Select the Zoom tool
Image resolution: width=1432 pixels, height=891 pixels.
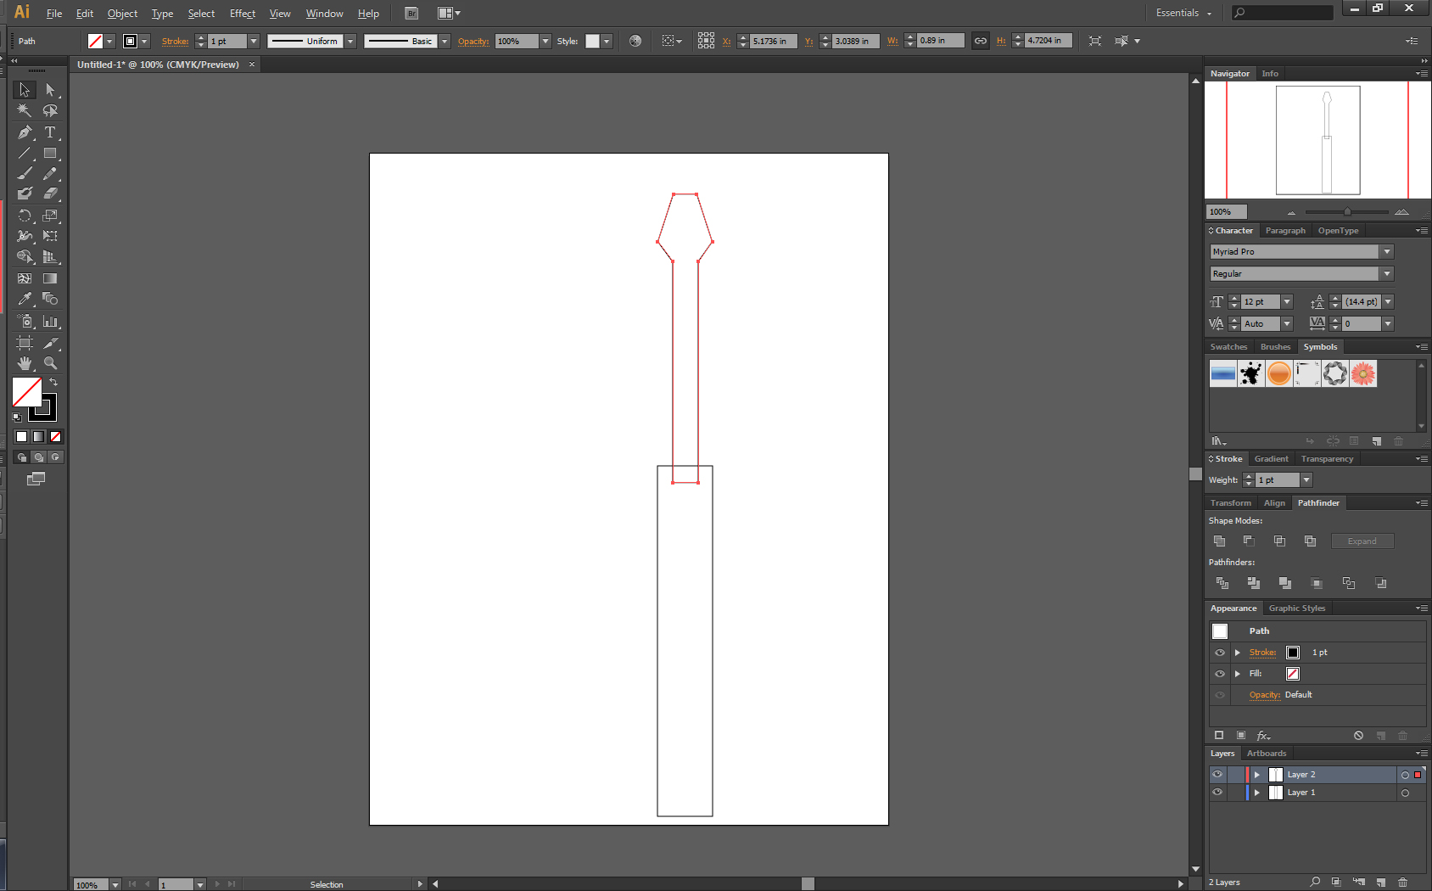(51, 363)
